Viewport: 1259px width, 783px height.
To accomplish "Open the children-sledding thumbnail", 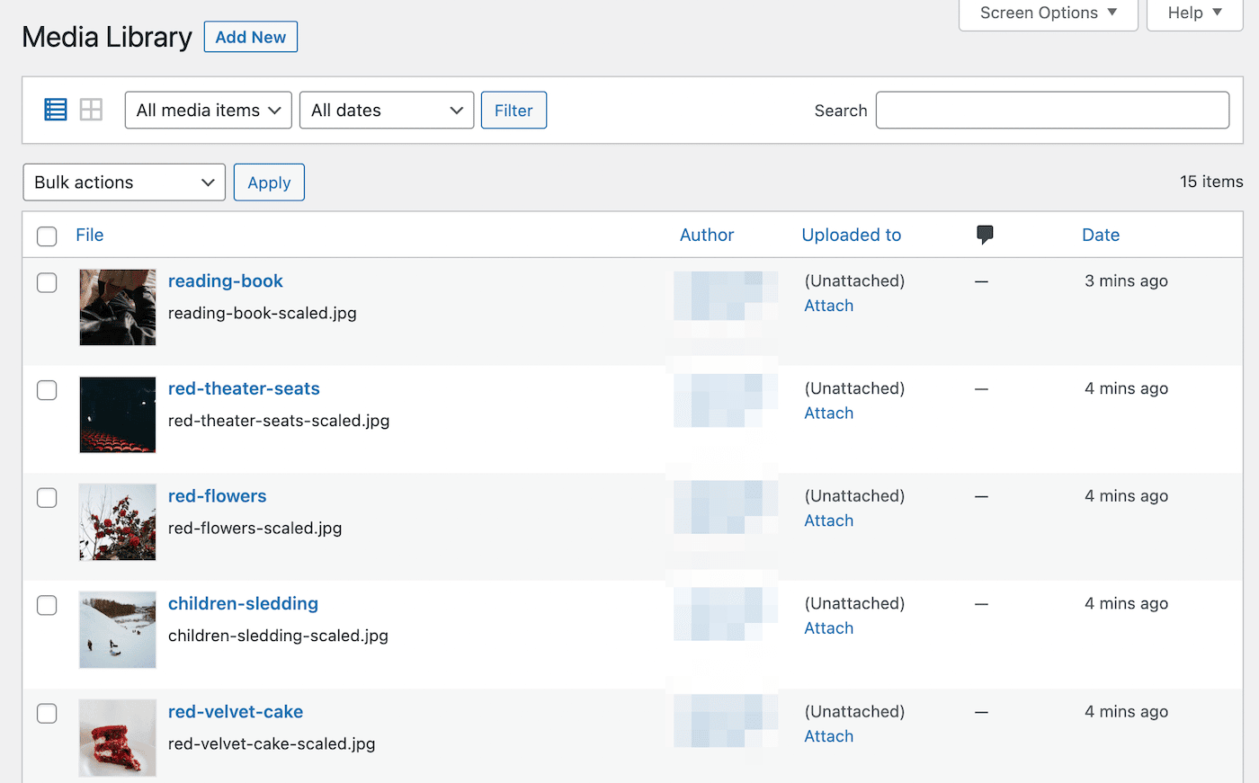I will pos(118,630).
